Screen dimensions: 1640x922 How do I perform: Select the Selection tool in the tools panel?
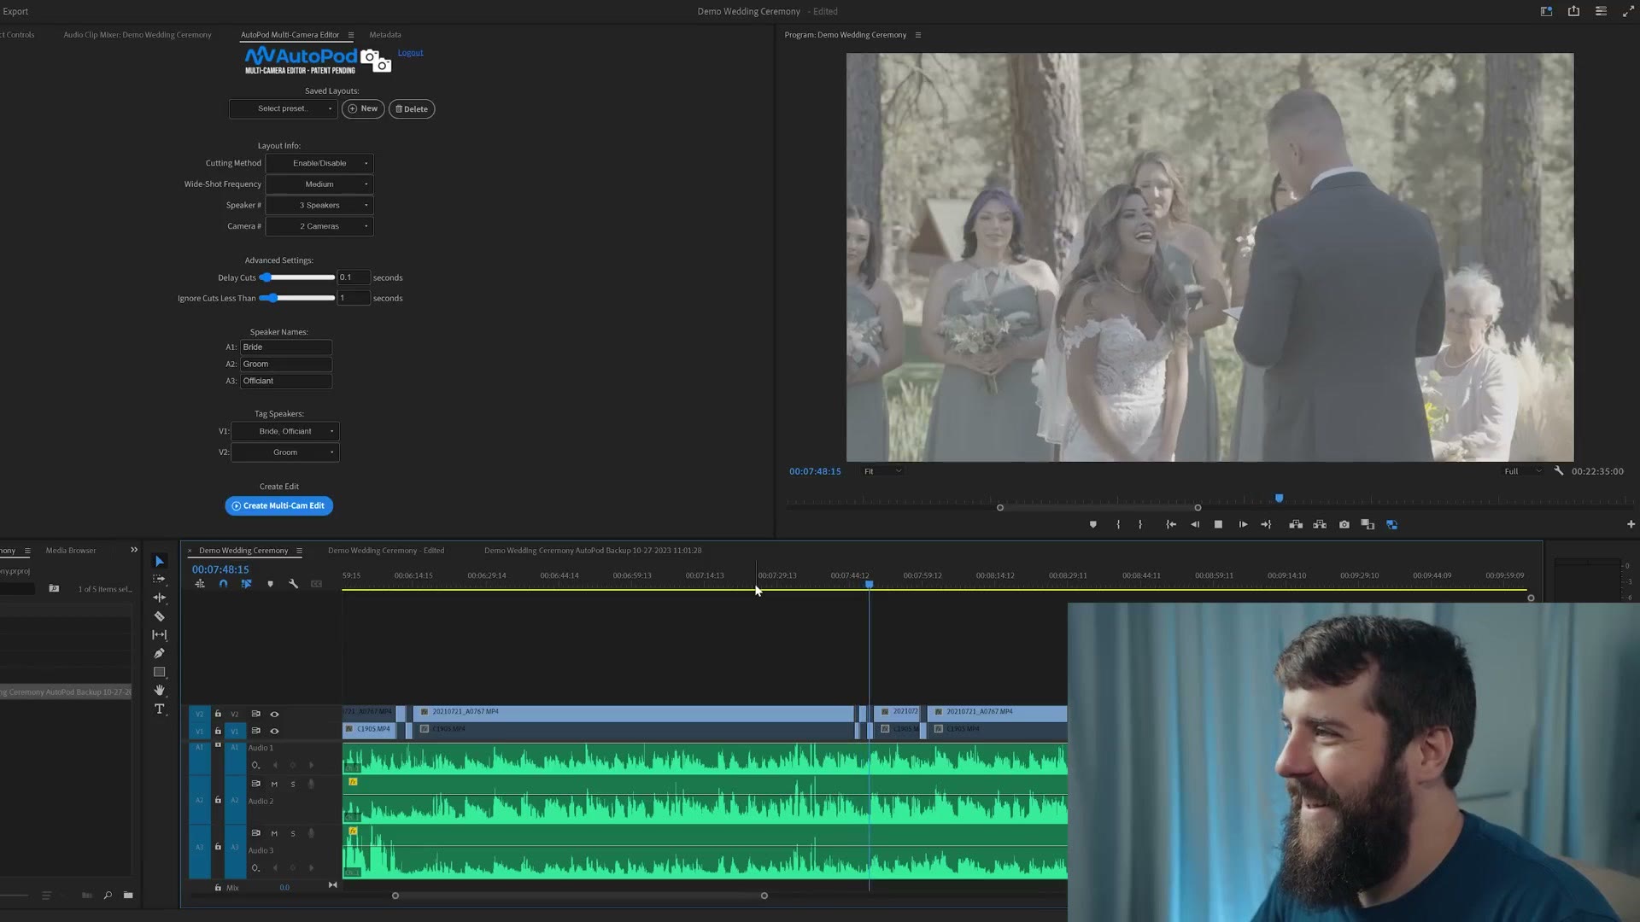click(159, 561)
